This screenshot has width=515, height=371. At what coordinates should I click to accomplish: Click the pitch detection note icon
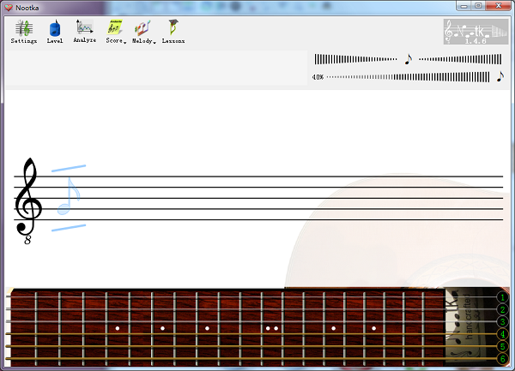point(409,59)
